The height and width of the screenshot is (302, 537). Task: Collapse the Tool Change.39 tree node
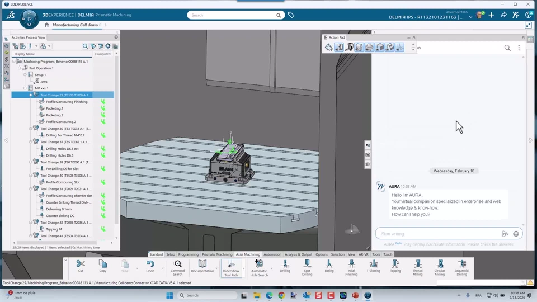[x=30, y=162]
